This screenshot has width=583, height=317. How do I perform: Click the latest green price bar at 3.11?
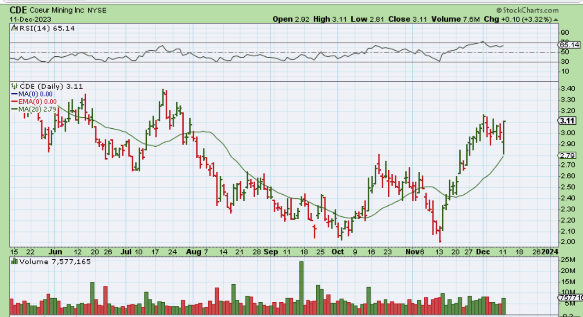[504, 138]
